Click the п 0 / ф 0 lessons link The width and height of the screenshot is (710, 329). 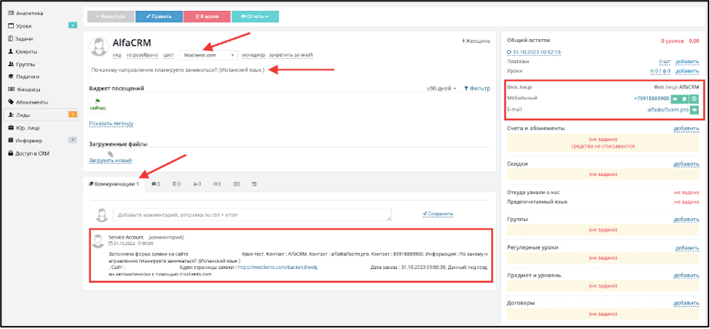tap(661, 71)
